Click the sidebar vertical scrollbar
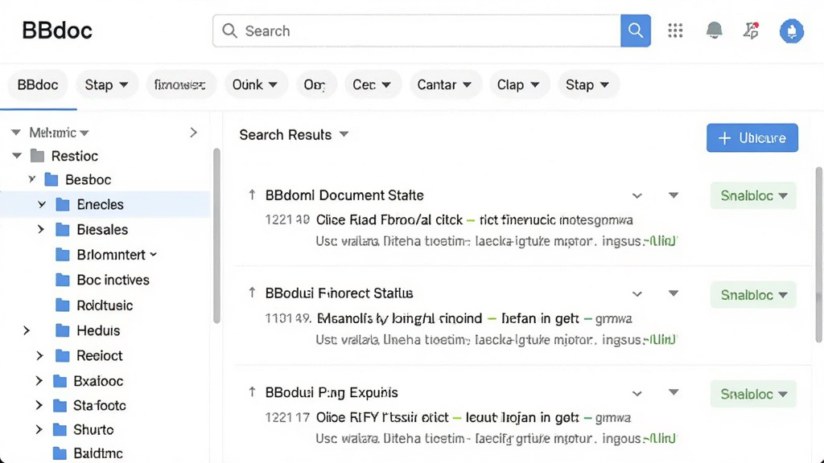824x463 pixels. click(x=216, y=236)
